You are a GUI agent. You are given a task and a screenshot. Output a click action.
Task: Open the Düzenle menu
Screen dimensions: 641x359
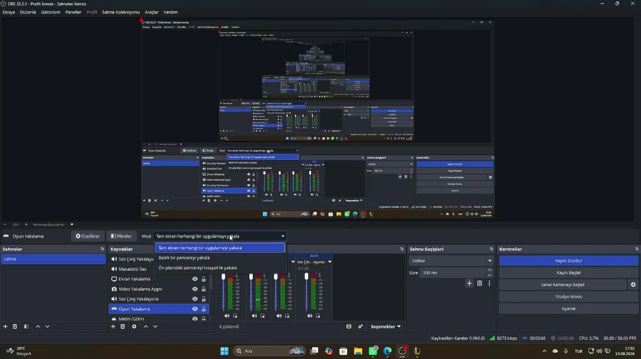pos(28,12)
